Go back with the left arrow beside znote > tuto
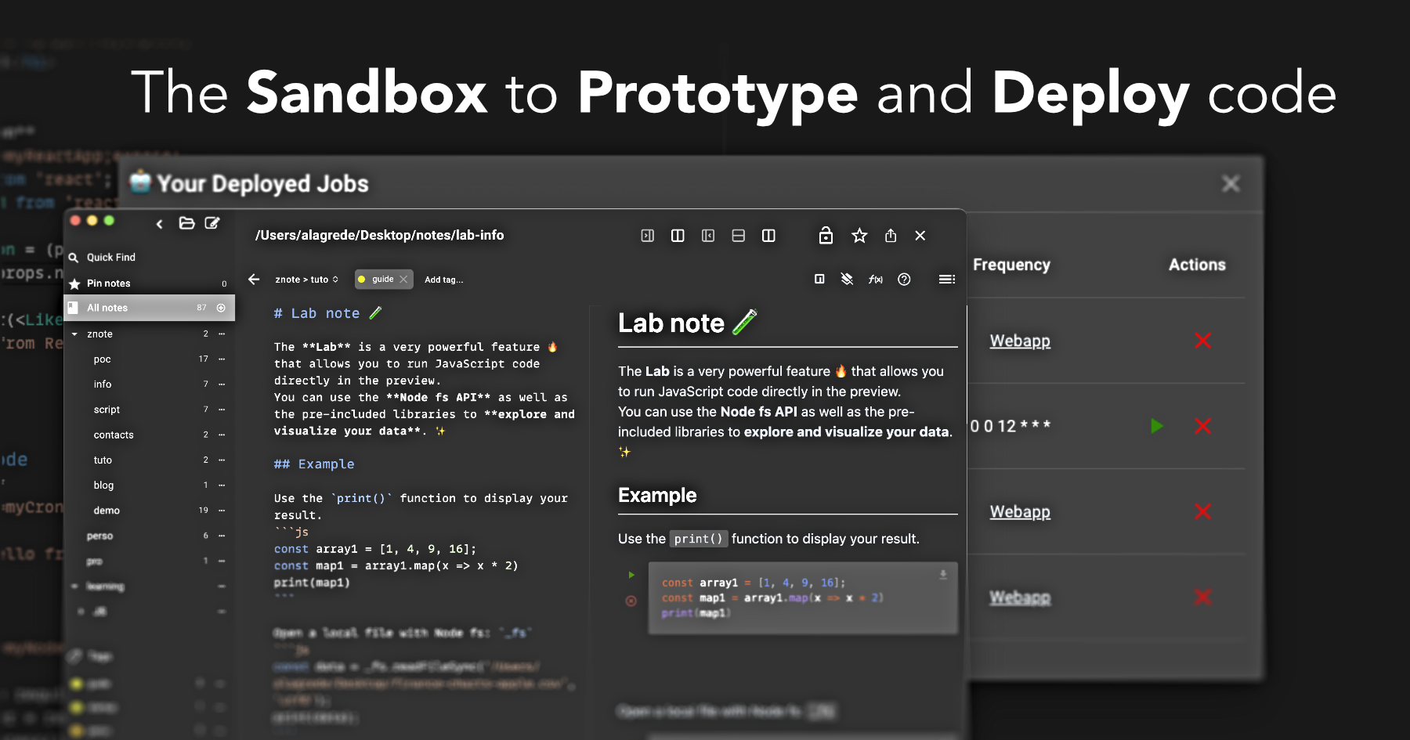Screen dimensions: 1410x740 (x=254, y=280)
